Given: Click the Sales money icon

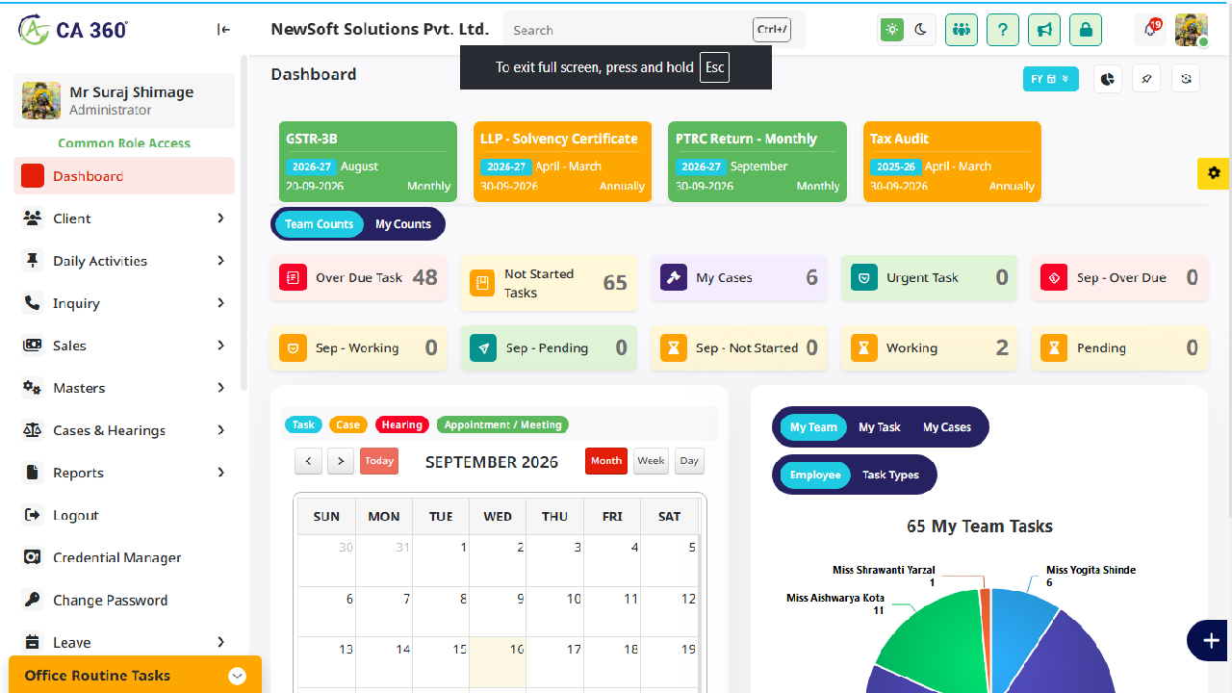Looking at the screenshot, I should click(33, 346).
